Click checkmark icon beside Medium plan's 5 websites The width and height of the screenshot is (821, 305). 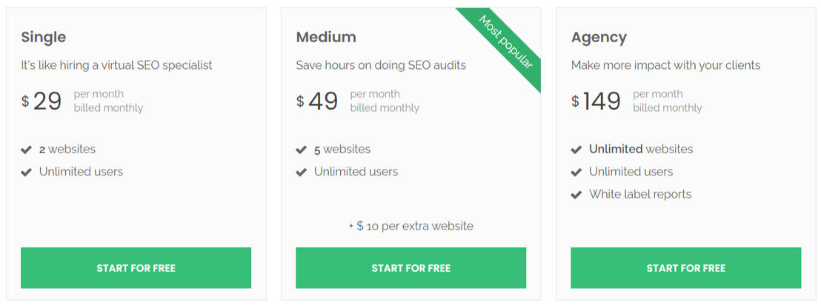302,150
